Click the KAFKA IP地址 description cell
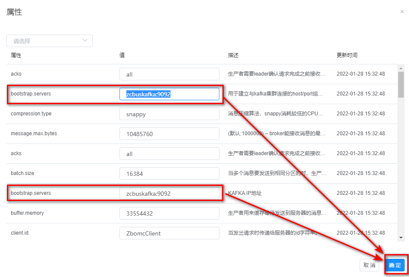The image size is (409, 277). (x=245, y=194)
